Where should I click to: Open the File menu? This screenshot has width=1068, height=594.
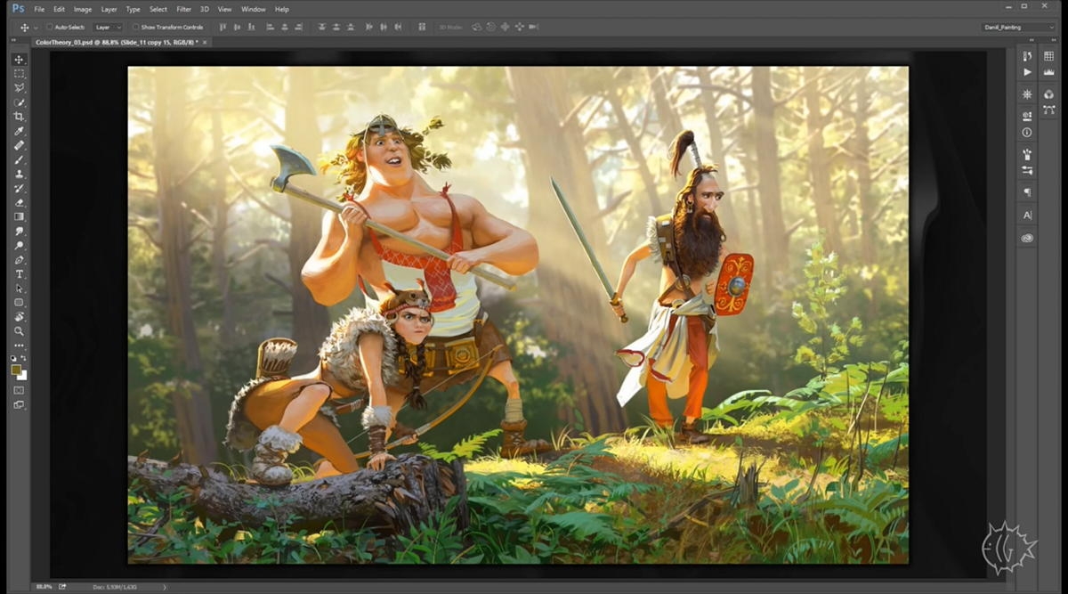(39, 9)
